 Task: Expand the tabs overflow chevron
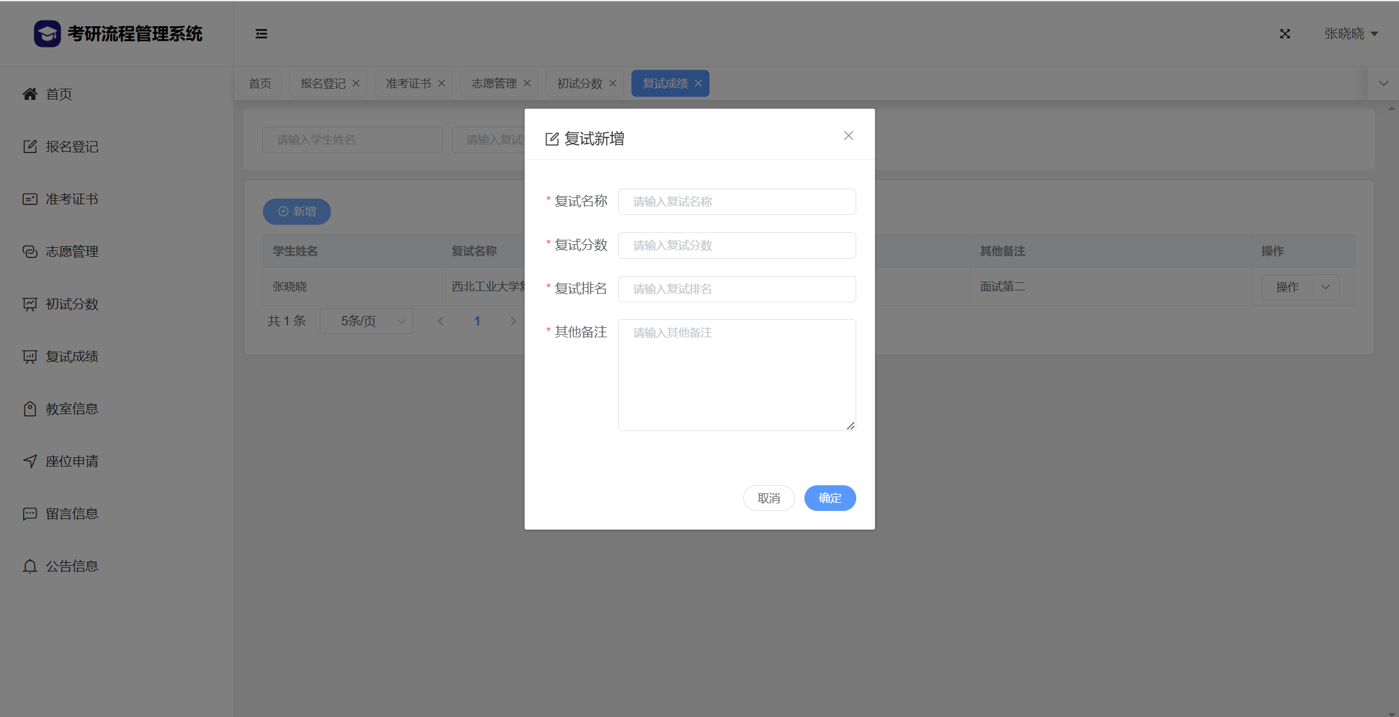click(1383, 83)
